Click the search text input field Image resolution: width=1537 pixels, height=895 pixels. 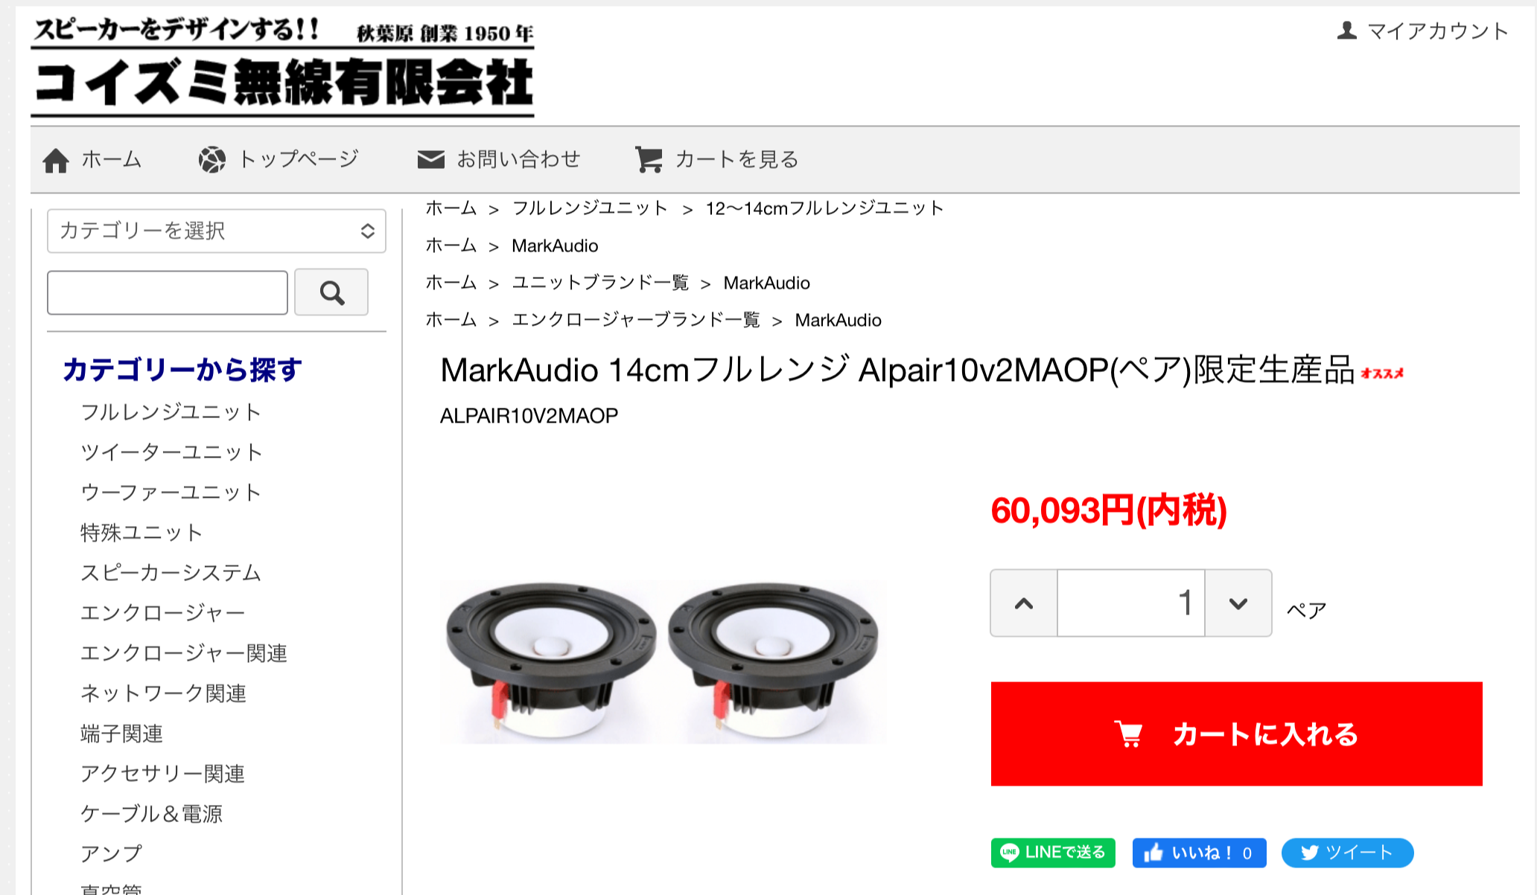point(168,292)
